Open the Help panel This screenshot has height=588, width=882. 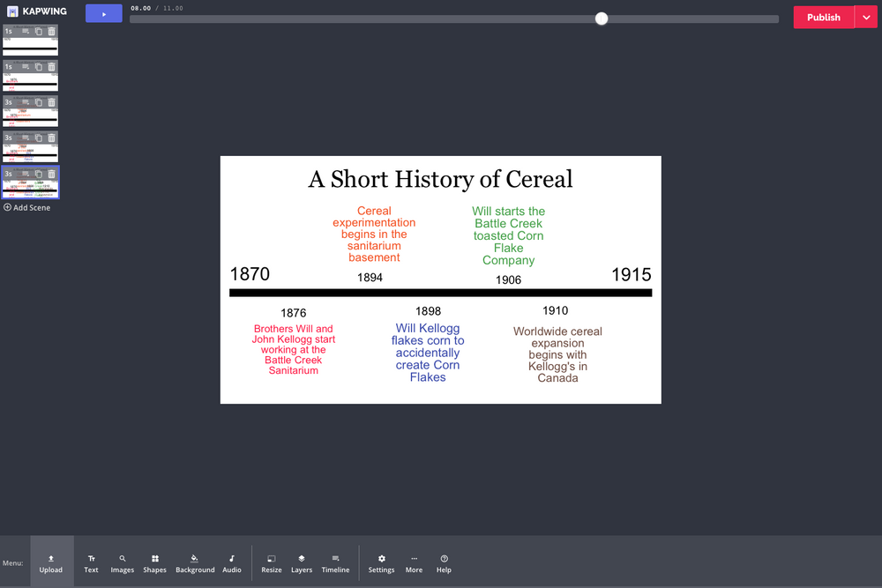tap(444, 562)
